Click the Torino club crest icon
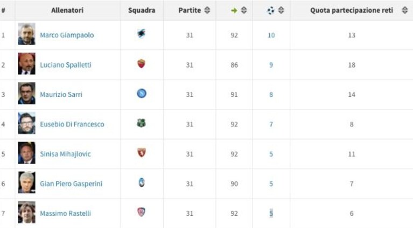This screenshot has height=228, width=413. [142, 152]
